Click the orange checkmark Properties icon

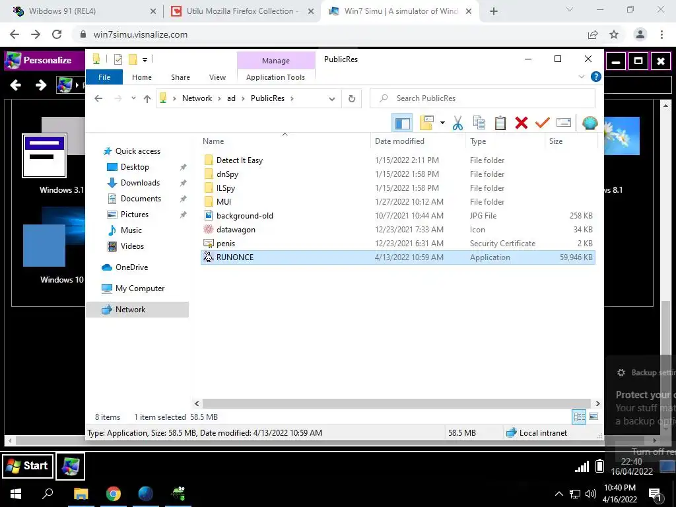543,123
